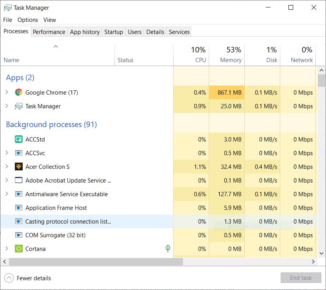Click the Apps (2) group heading
The height and width of the screenshot is (290, 326).
tap(20, 77)
